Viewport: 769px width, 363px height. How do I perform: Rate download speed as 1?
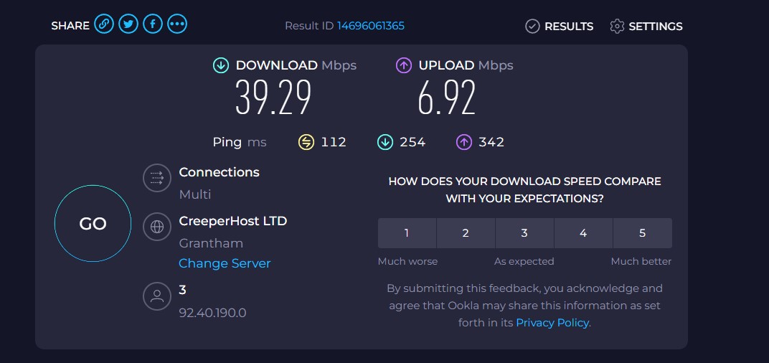(407, 233)
